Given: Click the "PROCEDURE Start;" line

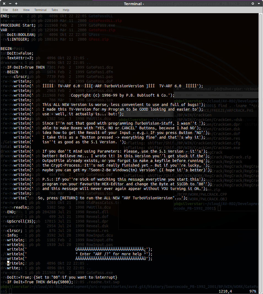Looking at the screenshot, I should point(18,25).
